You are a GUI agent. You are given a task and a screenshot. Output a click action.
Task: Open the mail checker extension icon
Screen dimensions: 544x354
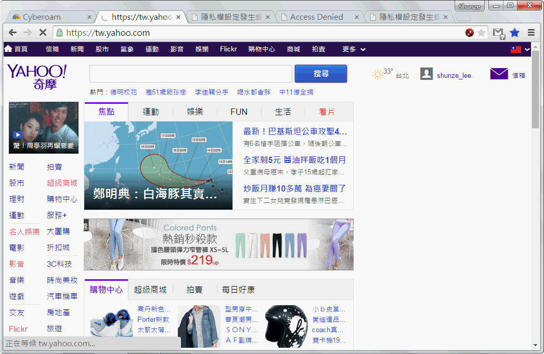[499, 33]
